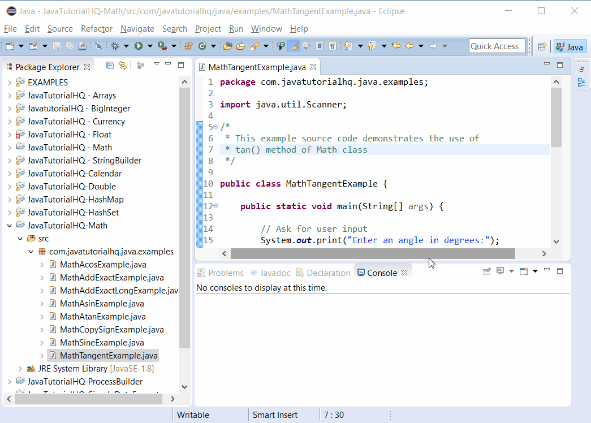Viewport: 591px width, 423px height.
Task: Click the Restore icon in right trim
Action: coord(581,70)
